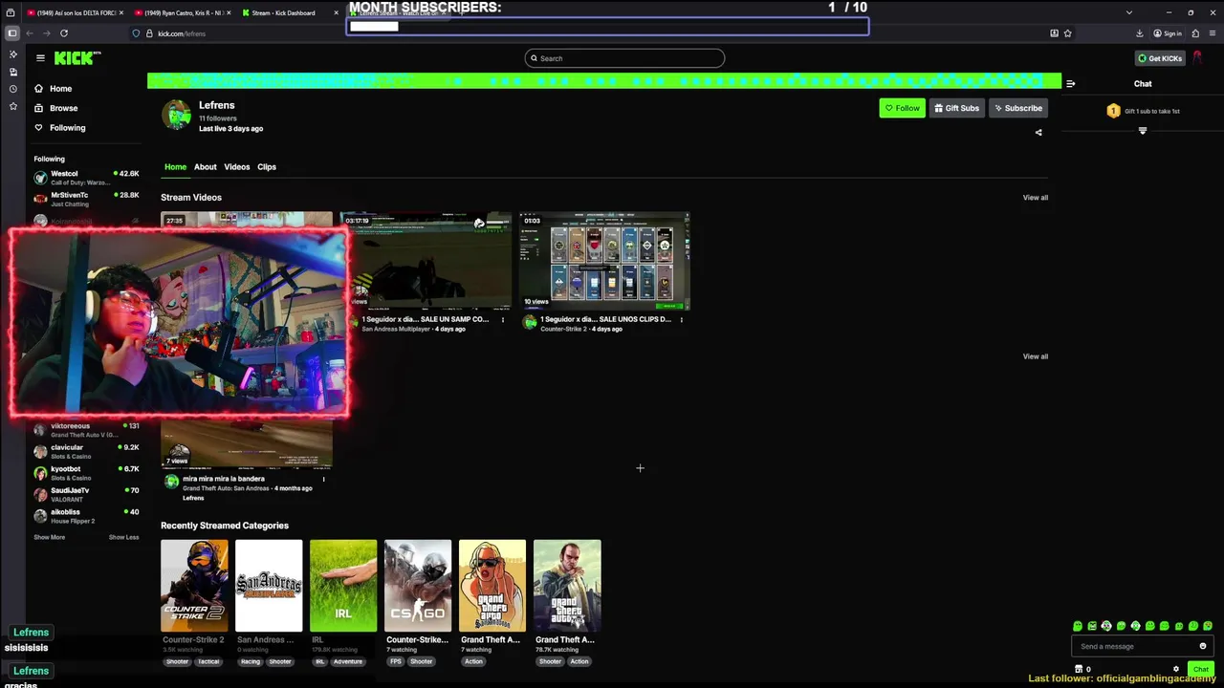1224x688 pixels.
Task: Click the KICK logo
Action: [x=76, y=58]
